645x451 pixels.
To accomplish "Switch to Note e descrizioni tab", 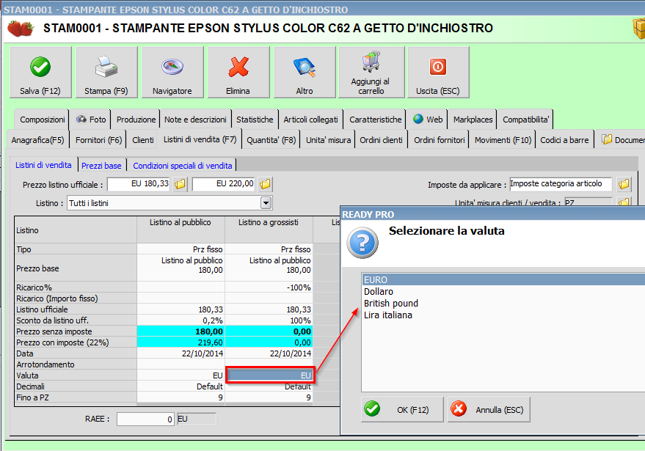I will click(x=195, y=120).
